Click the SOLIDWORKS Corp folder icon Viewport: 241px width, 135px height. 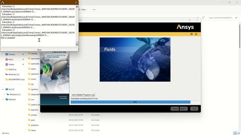coord(7,79)
